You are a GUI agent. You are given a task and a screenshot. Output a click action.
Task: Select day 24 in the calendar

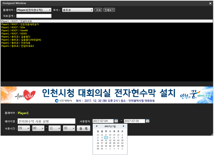[102, 146]
